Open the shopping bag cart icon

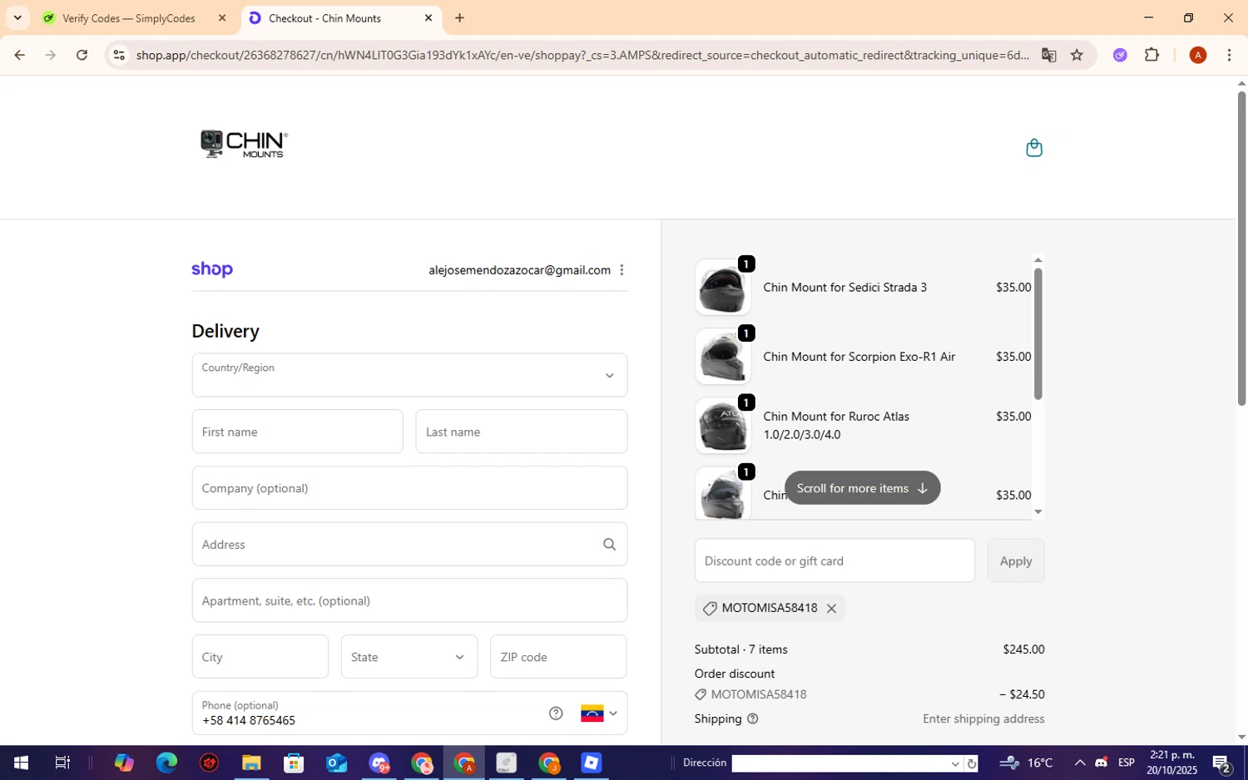coord(1034,148)
